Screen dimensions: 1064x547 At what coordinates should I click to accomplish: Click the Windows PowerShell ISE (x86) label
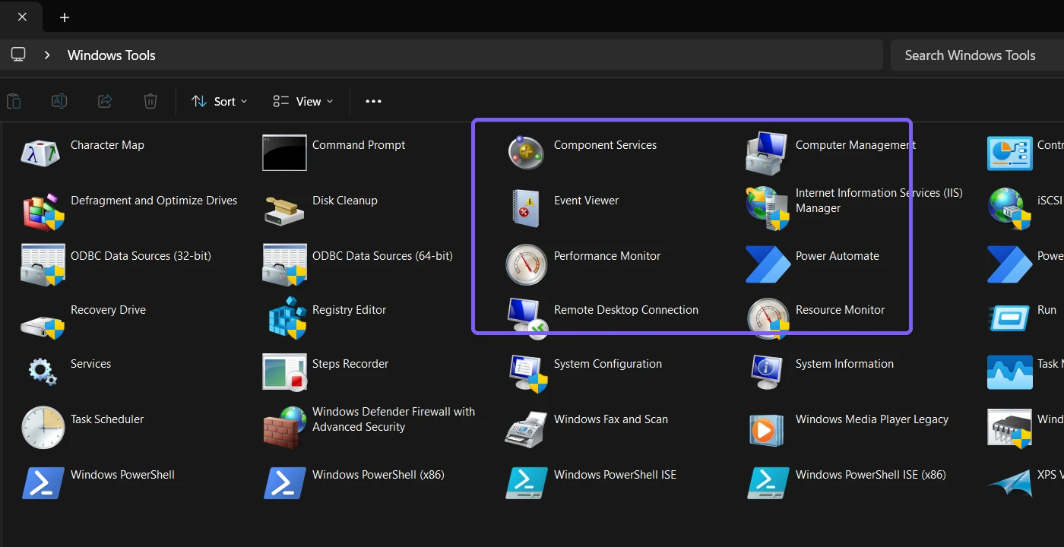point(870,475)
